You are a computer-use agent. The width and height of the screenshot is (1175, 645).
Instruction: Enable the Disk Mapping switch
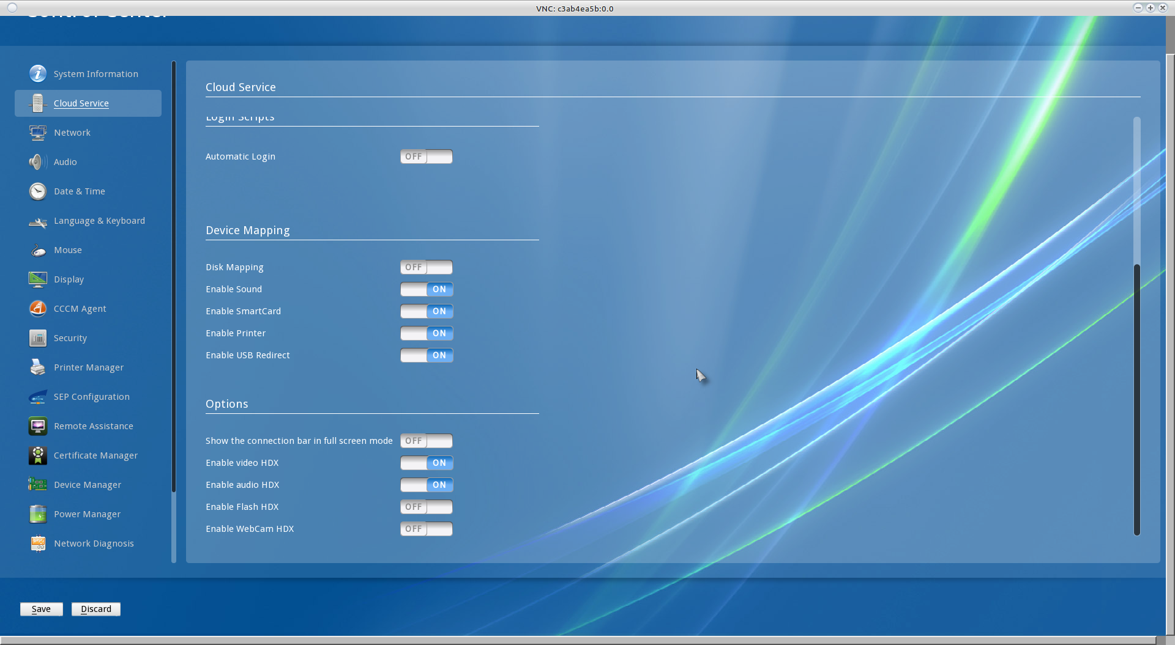coord(427,267)
